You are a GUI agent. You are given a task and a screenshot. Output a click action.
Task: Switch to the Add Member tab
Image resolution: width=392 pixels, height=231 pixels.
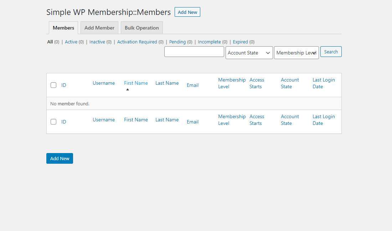(x=99, y=28)
